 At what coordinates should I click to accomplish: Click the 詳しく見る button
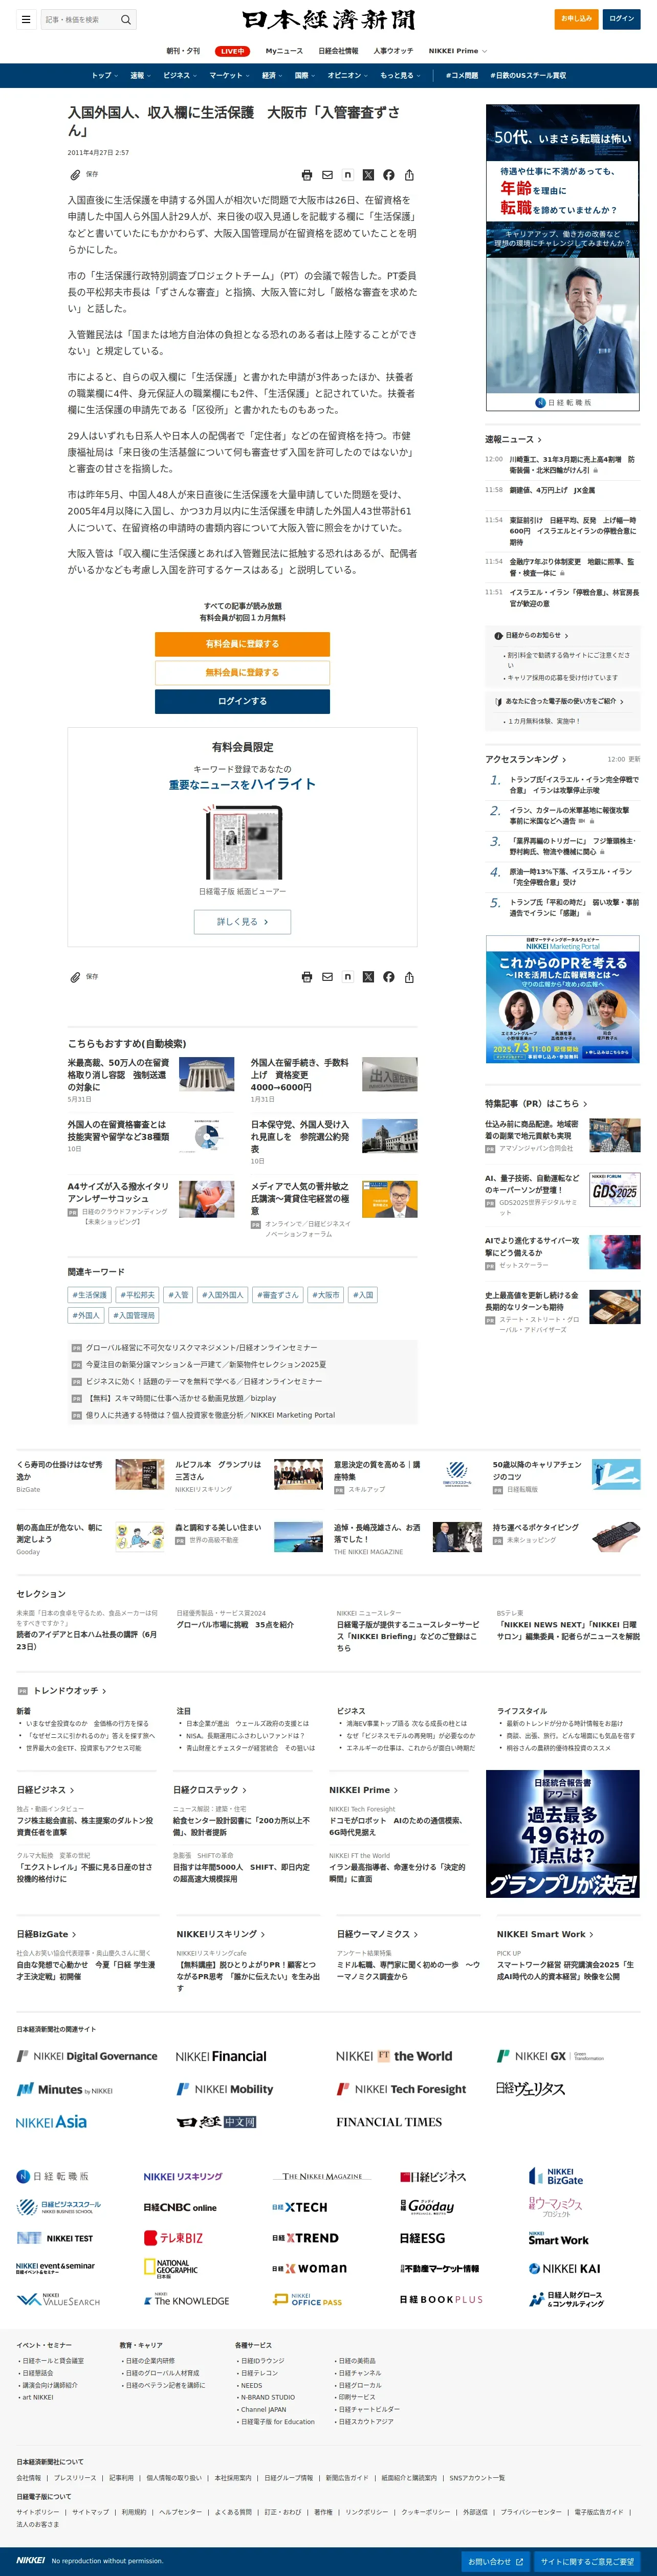pyautogui.click(x=242, y=922)
